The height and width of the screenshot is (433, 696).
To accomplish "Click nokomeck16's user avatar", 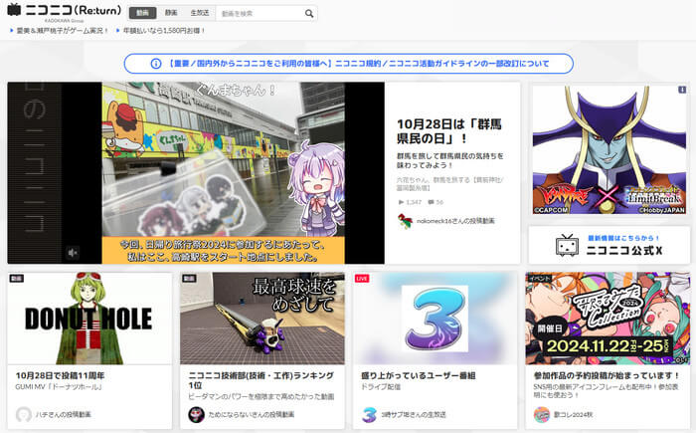I will [405, 221].
